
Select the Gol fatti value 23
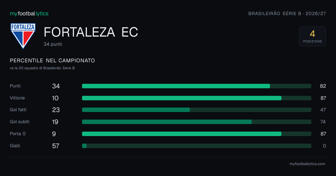coord(56,110)
